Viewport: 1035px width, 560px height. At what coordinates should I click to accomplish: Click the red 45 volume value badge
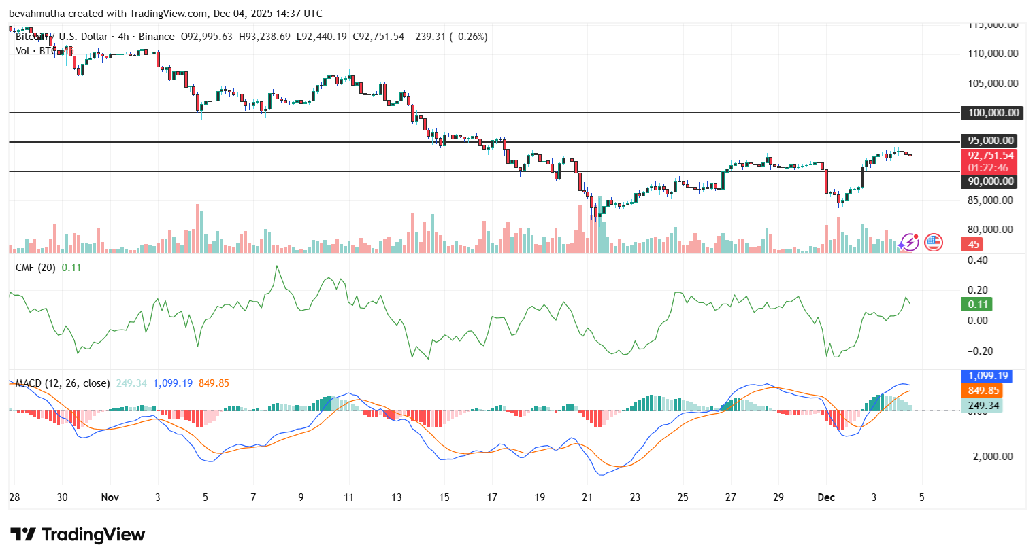pos(970,243)
